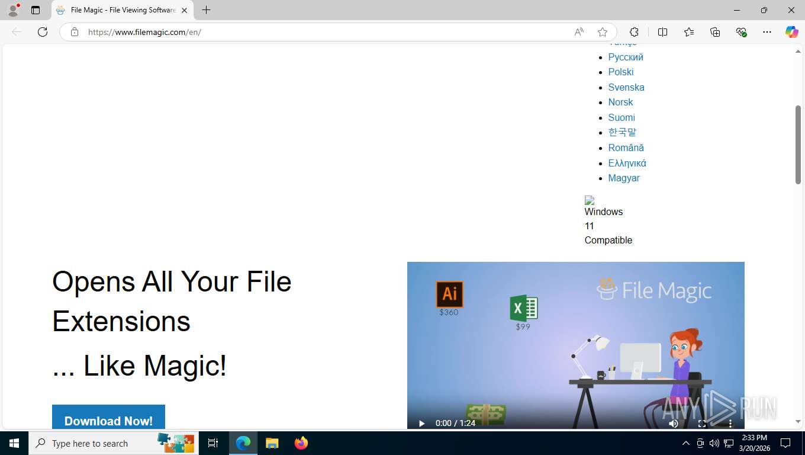Add this page to favorites star
The image size is (805, 455).
pyautogui.click(x=603, y=32)
